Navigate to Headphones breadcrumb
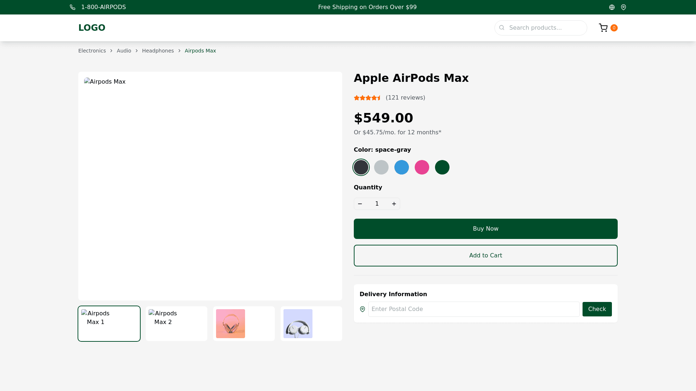The width and height of the screenshot is (696, 391). [158, 51]
